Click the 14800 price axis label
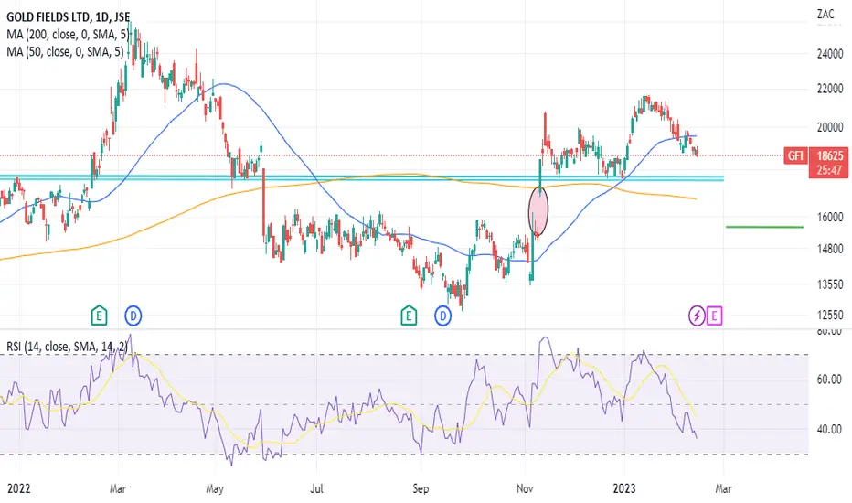This screenshot has height=503, width=852. coord(830,249)
